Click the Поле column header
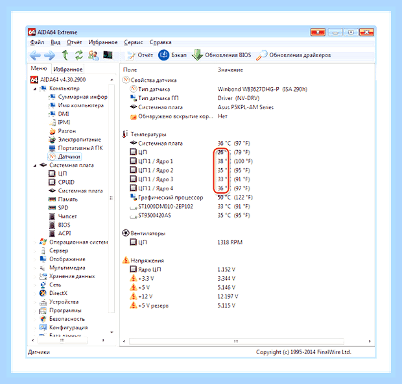 130,70
